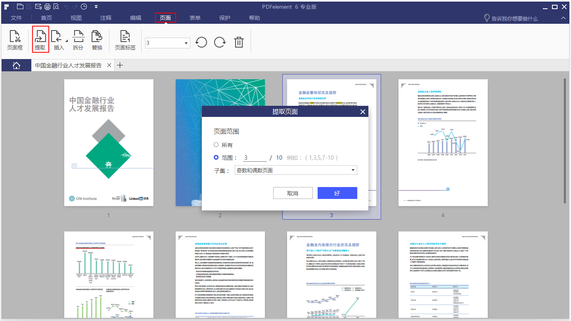Add a new tab with plus icon
Image resolution: width=571 pixels, height=321 pixels.
pos(120,65)
